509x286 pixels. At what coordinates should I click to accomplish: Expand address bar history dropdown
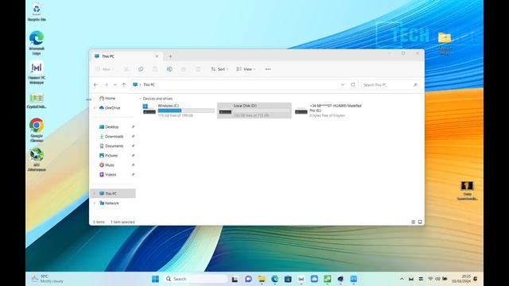pyautogui.click(x=343, y=85)
